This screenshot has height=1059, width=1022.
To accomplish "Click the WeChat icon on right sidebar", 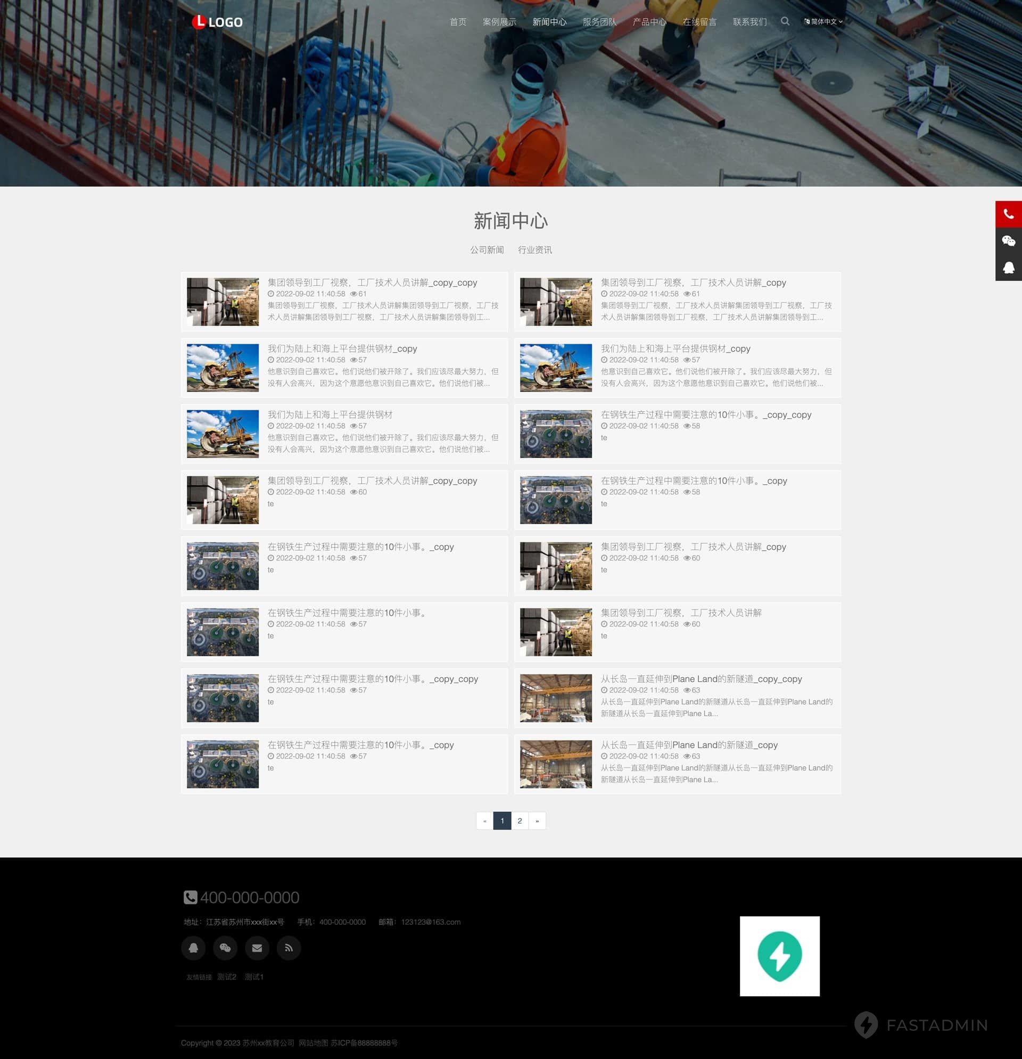I will (1008, 241).
